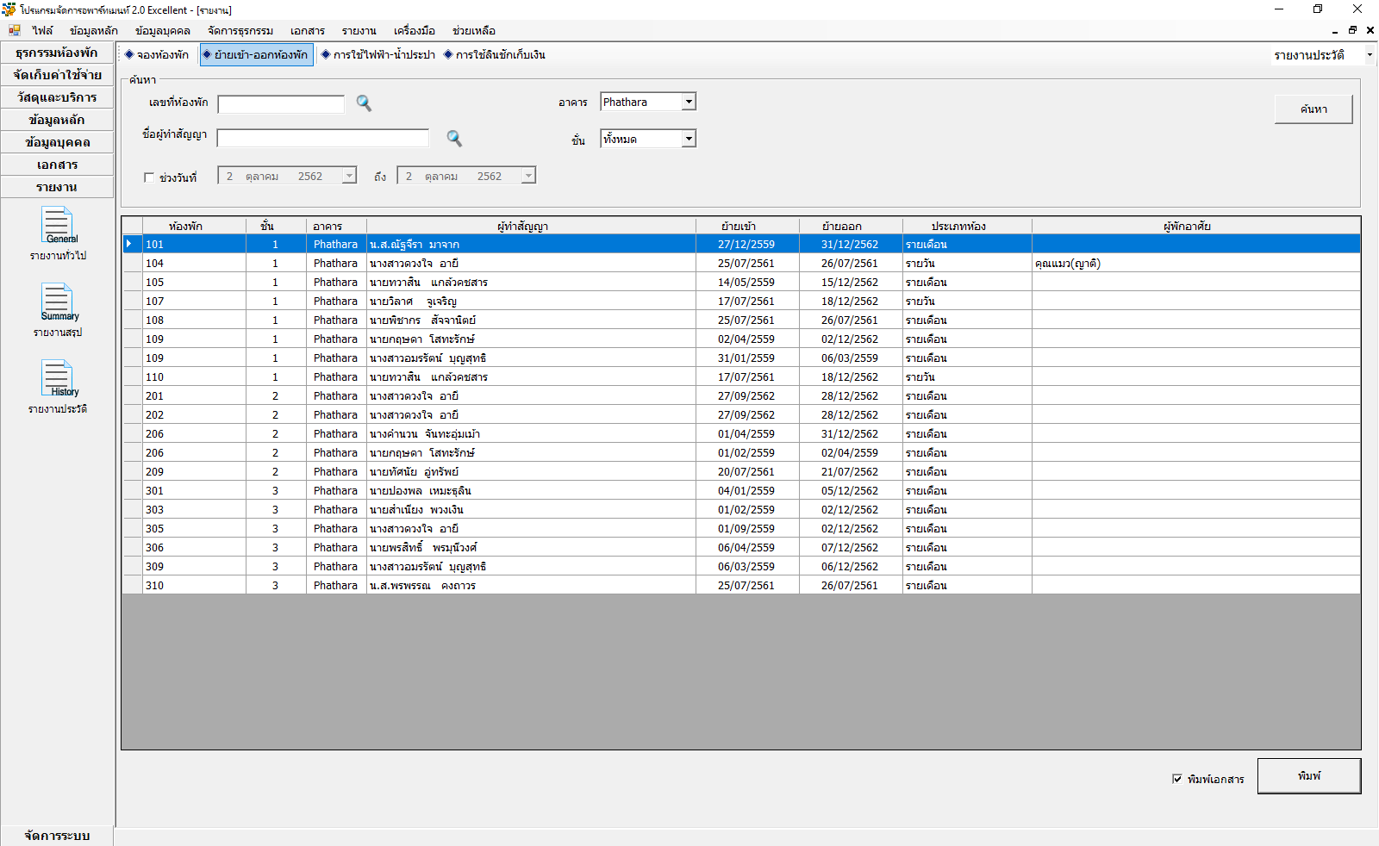Click magnifier next to room number field

click(x=364, y=103)
